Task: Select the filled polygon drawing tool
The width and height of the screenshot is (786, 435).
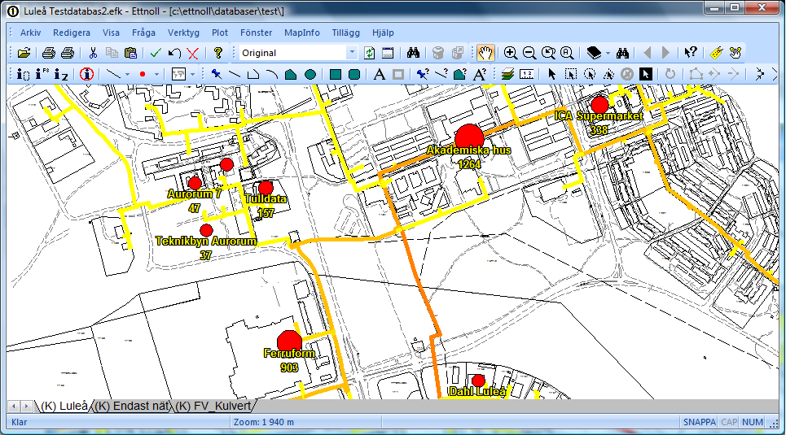Action: (x=291, y=75)
